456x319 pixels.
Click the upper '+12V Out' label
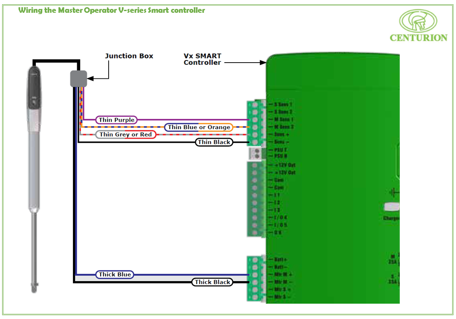(x=285, y=165)
